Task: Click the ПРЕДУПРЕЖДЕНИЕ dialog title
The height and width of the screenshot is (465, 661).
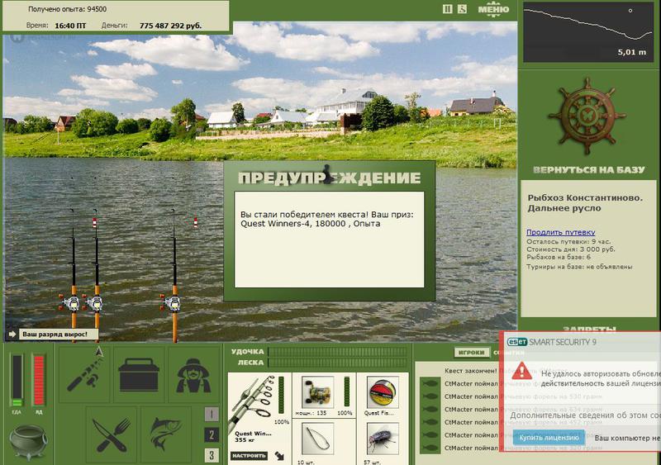Action: point(329,178)
